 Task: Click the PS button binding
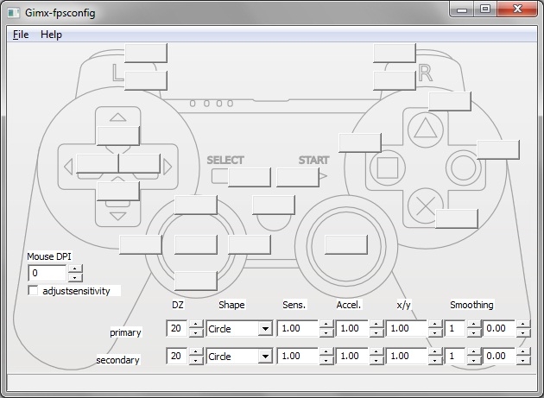tap(274, 205)
